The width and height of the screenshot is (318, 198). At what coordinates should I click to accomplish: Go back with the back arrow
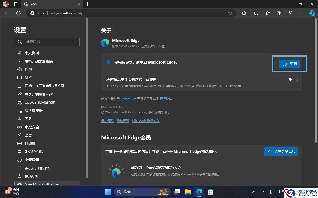coord(7,13)
